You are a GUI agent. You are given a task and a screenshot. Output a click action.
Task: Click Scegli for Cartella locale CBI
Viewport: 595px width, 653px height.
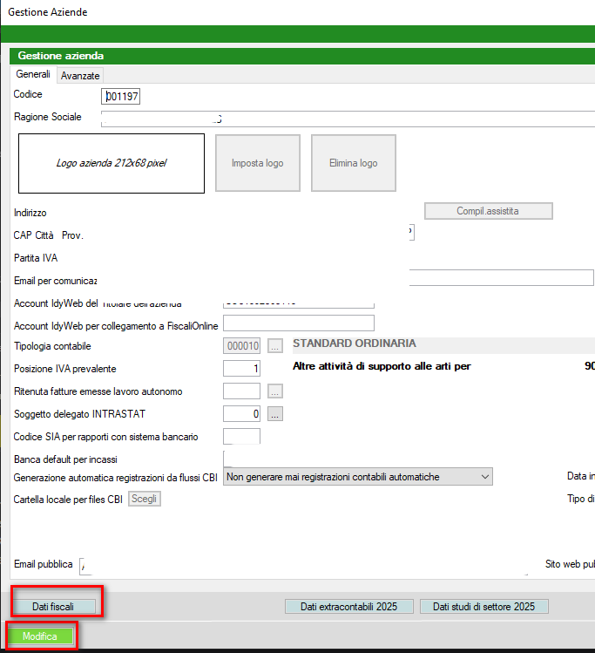pyautogui.click(x=145, y=499)
